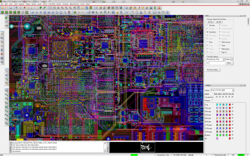Click the purple 6-Route layer color swatch
The image size is (250, 156).
point(217,115)
